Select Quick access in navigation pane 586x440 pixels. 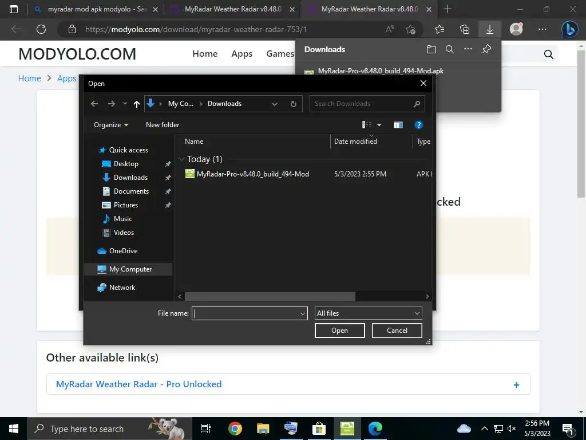(x=129, y=150)
